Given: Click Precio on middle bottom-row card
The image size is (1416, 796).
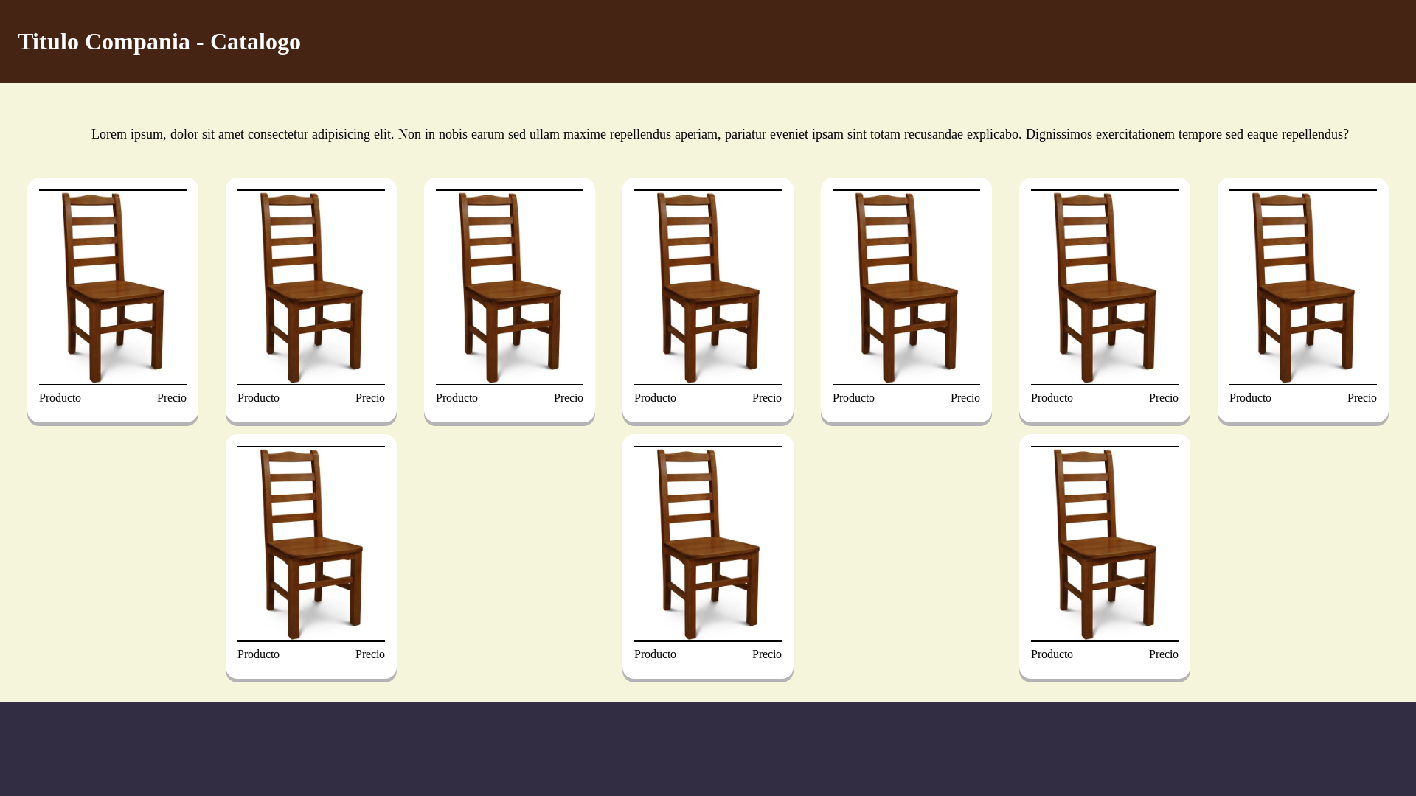Looking at the screenshot, I should (767, 654).
